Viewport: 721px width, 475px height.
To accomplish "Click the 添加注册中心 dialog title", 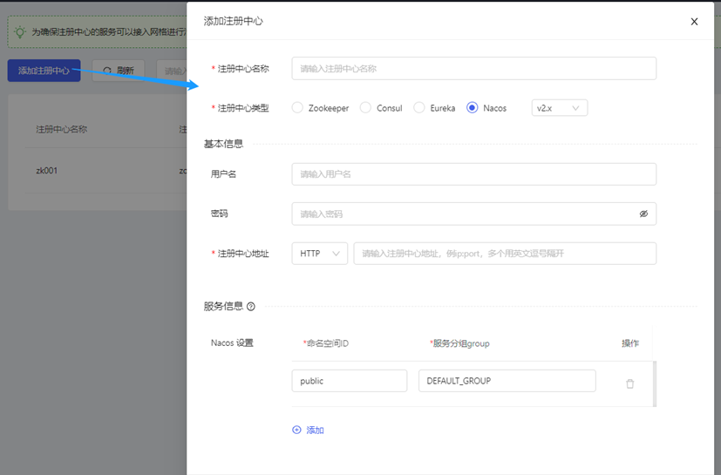I will click(x=233, y=21).
